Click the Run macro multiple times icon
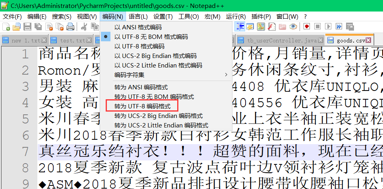This screenshot has height=189, width=383. pos(339,27)
